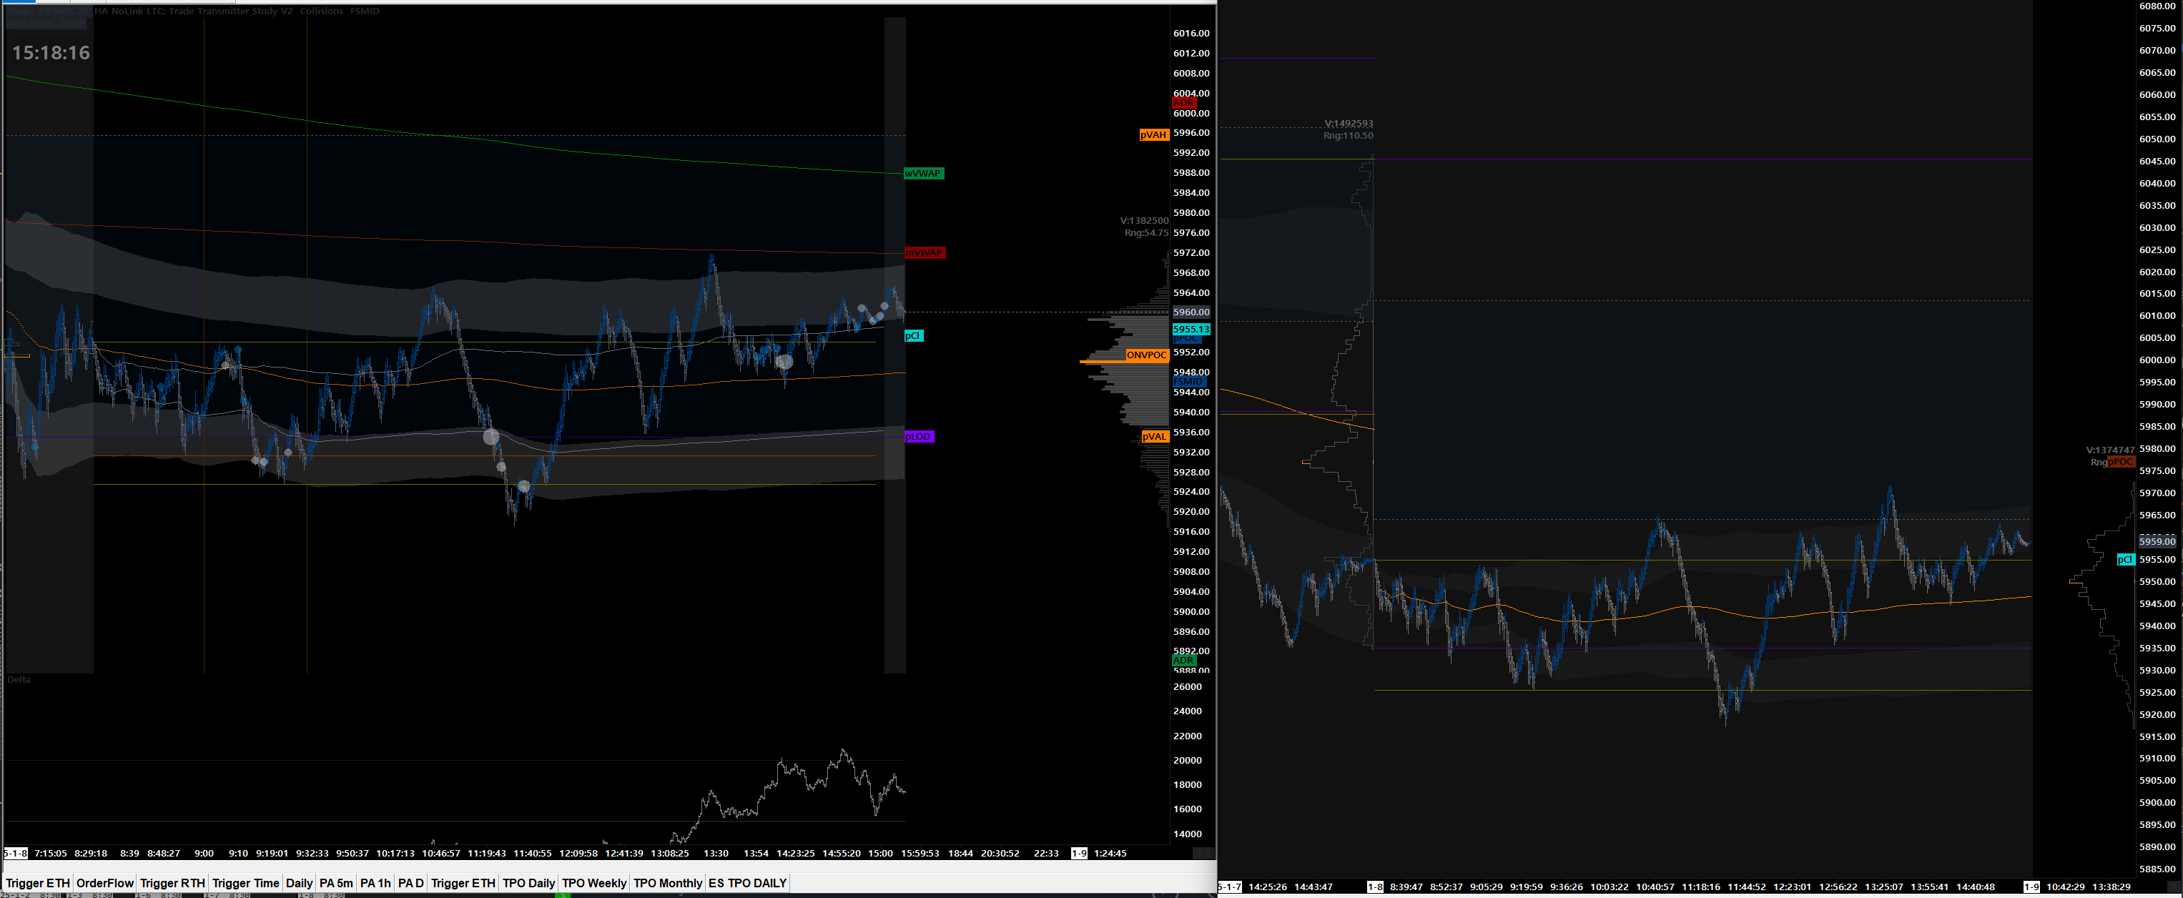Switch to the TPO Monthly tab

667,883
